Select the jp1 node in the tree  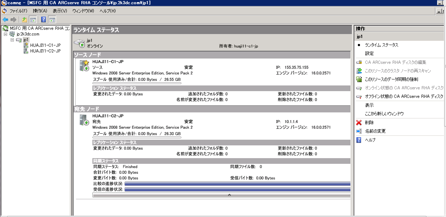26,40
